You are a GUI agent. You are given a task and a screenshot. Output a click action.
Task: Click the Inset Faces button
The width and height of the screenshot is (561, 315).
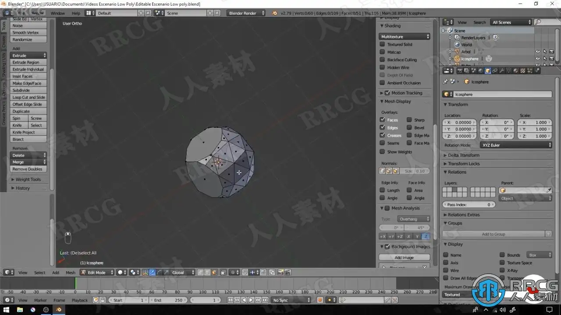click(x=29, y=77)
